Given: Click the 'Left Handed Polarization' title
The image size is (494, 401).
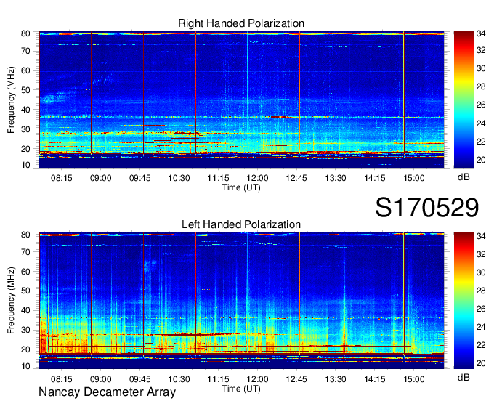Looking at the screenshot, I should [x=241, y=224].
